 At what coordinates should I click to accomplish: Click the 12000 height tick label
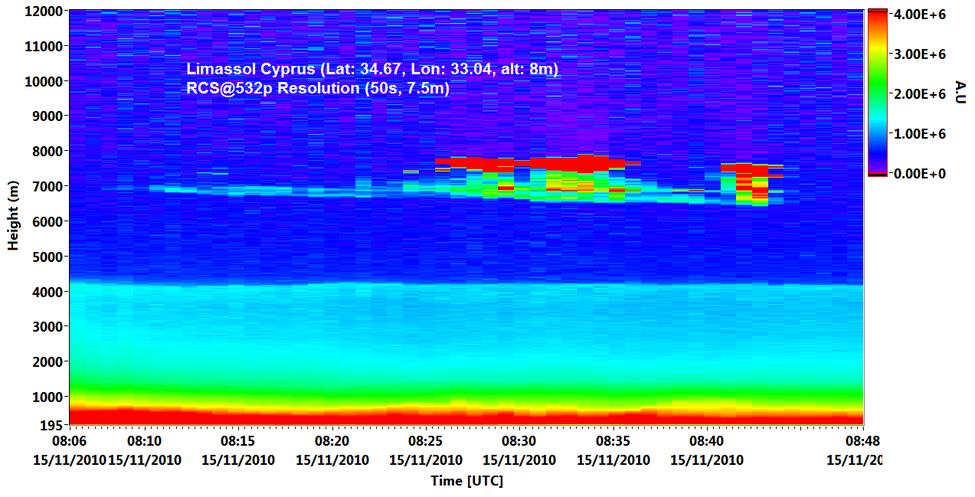45,11
